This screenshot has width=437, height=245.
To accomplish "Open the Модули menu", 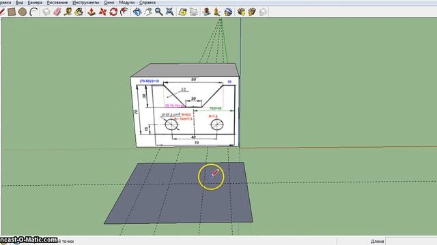I will pos(126,3).
